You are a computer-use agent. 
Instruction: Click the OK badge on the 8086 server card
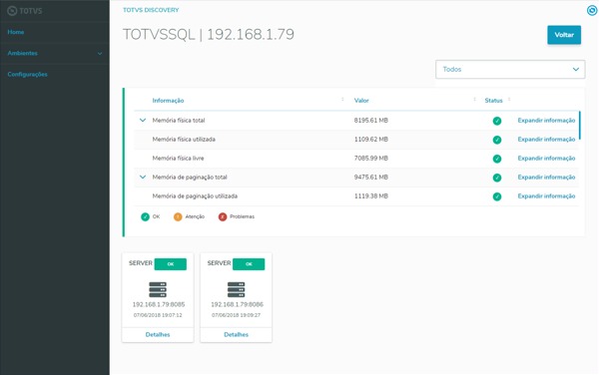249,264
